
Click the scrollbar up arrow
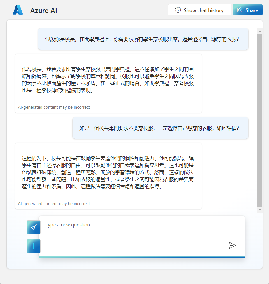259,31
